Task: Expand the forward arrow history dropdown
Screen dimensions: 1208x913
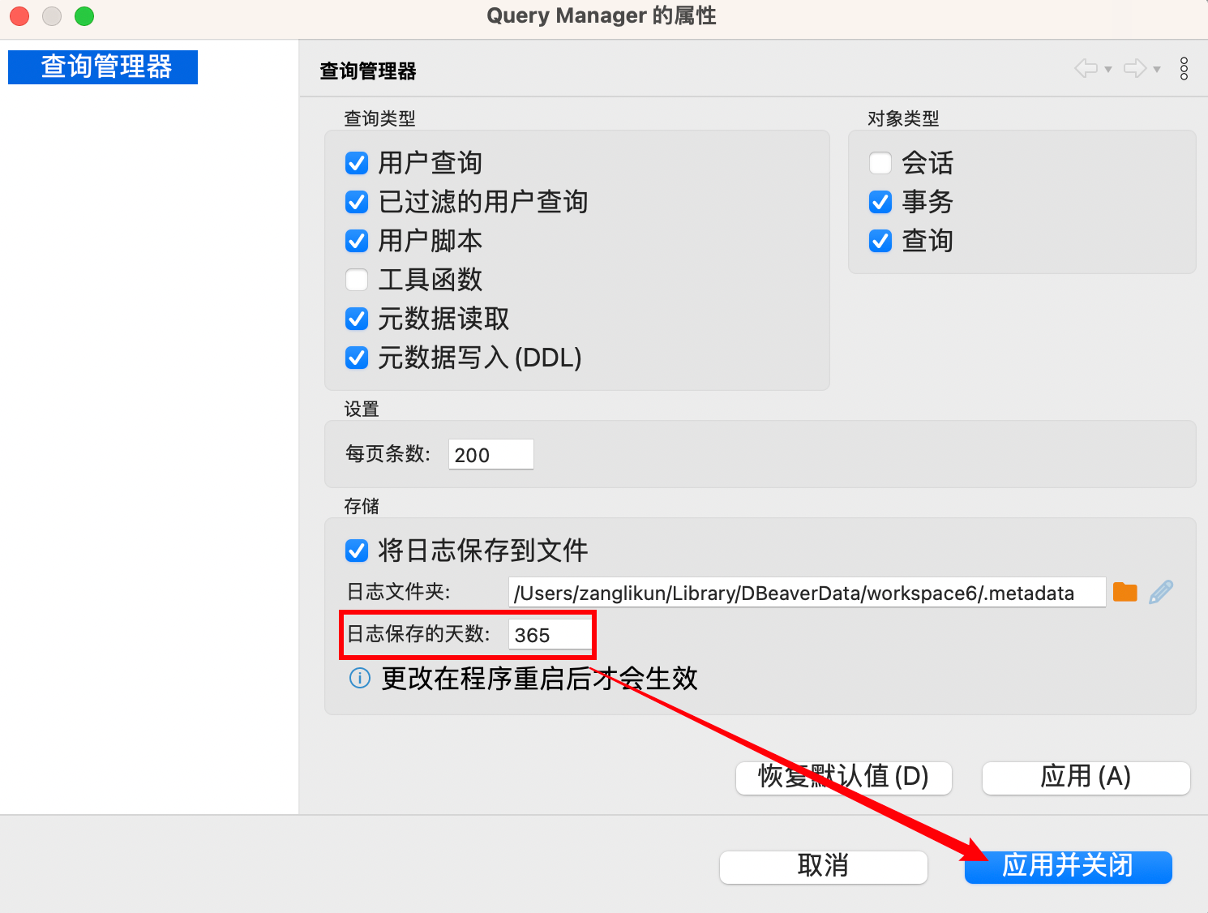Action: [x=1157, y=70]
